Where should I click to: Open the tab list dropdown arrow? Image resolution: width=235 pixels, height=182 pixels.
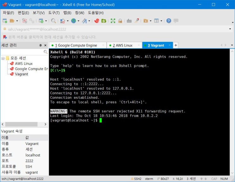pyautogui.click(x=232, y=45)
